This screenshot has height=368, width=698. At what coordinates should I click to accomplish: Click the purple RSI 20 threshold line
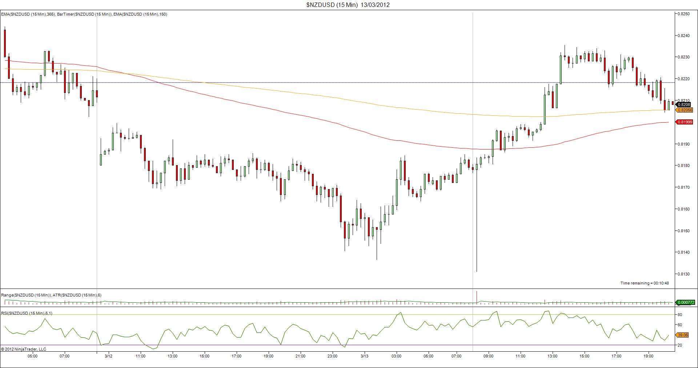(337, 345)
